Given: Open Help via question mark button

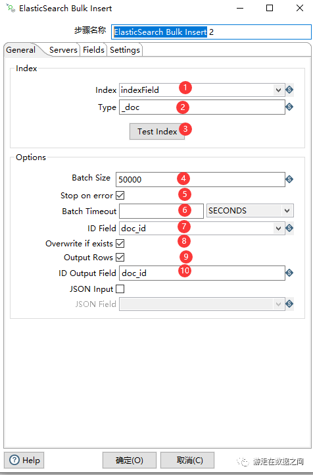Looking at the screenshot, I should (24, 460).
